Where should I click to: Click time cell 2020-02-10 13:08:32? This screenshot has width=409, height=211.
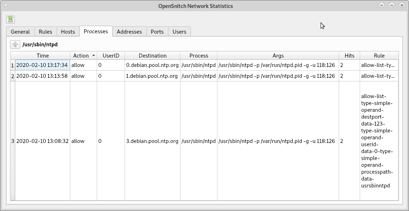click(x=42, y=141)
